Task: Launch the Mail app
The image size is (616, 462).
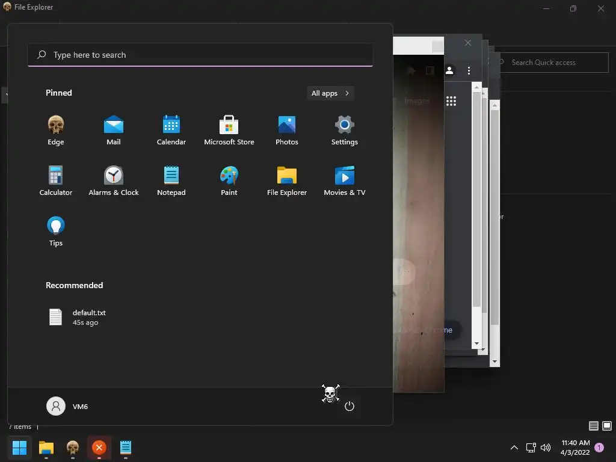Action: [114, 131]
